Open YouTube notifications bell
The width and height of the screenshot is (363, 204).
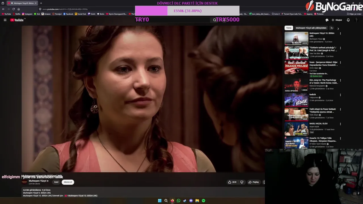tap(348, 20)
